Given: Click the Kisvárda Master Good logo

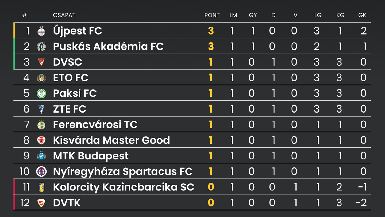Looking at the screenshot, I should click(x=41, y=140).
